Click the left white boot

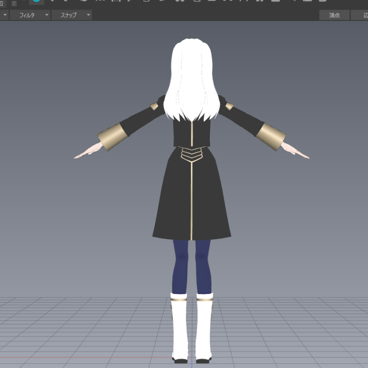tap(179, 327)
